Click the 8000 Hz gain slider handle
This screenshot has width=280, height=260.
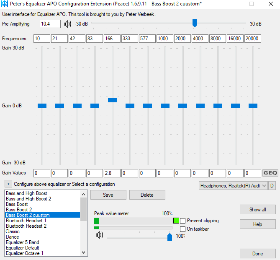point(218,106)
